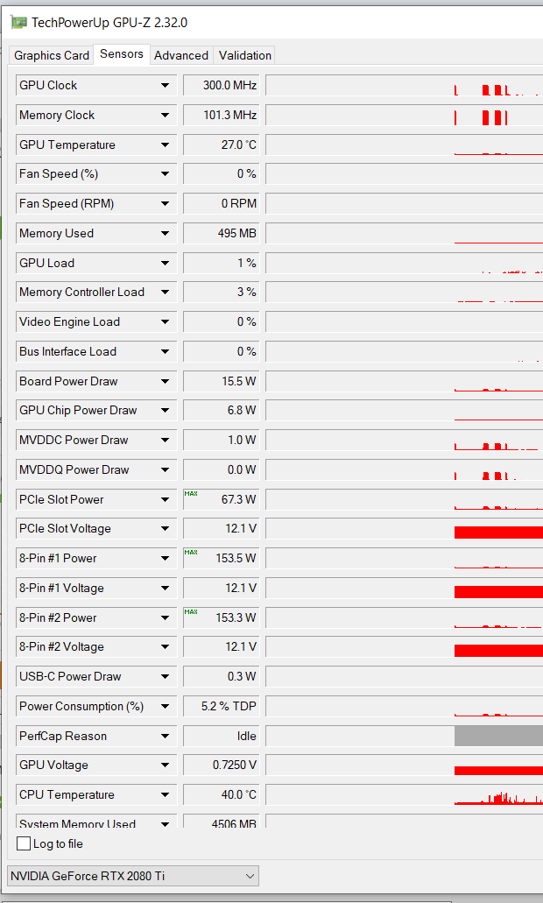The width and height of the screenshot is (543, 903).
Task: Open 8-Pin #2 Voltage dropdown
Action: 165,647
